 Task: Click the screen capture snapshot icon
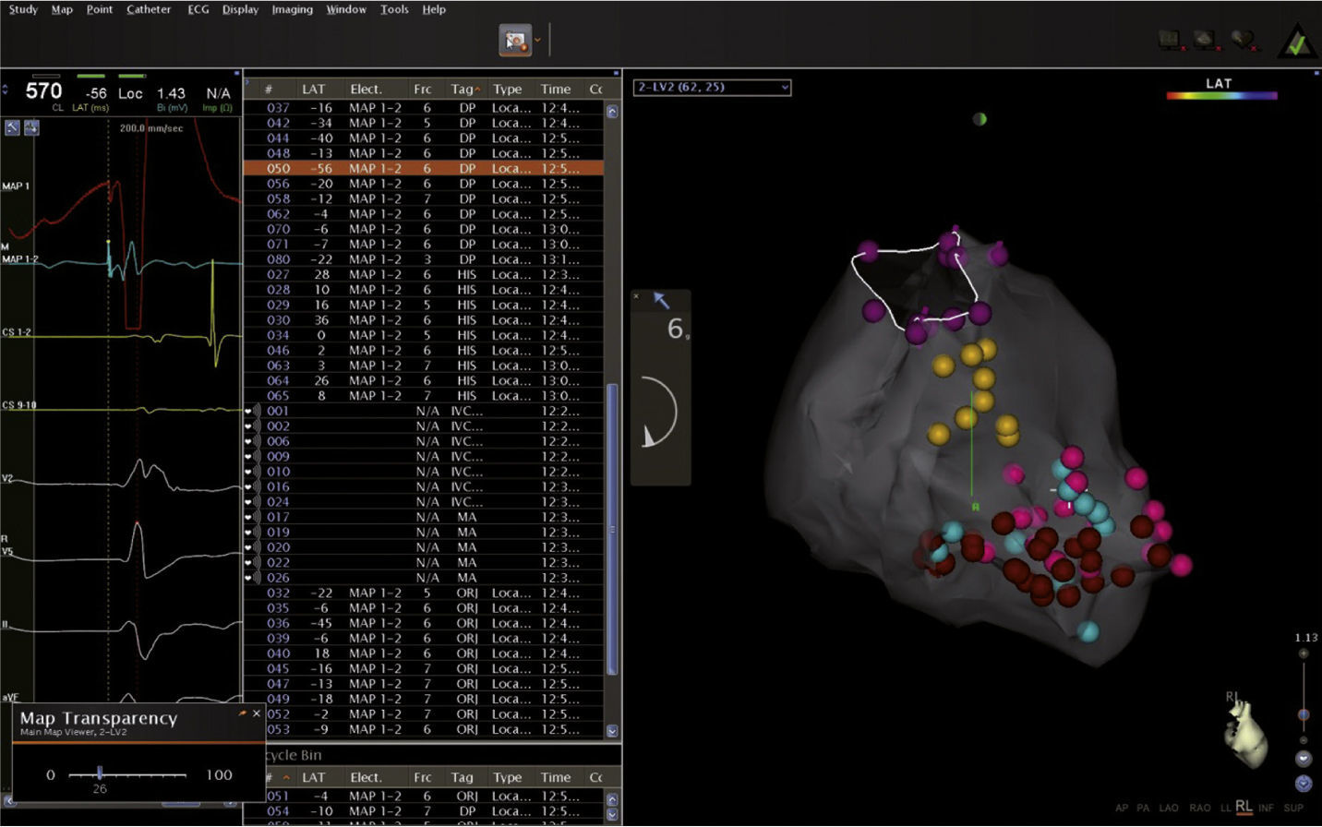click(514, 41)
